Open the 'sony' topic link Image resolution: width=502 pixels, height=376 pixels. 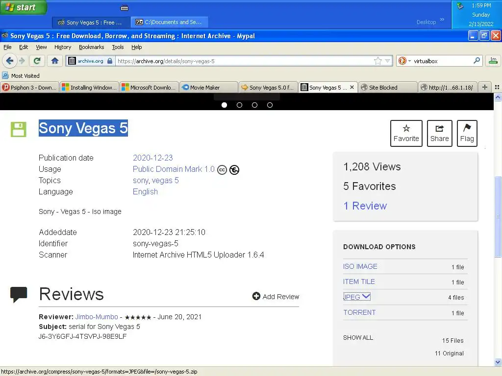coord(141,181)
